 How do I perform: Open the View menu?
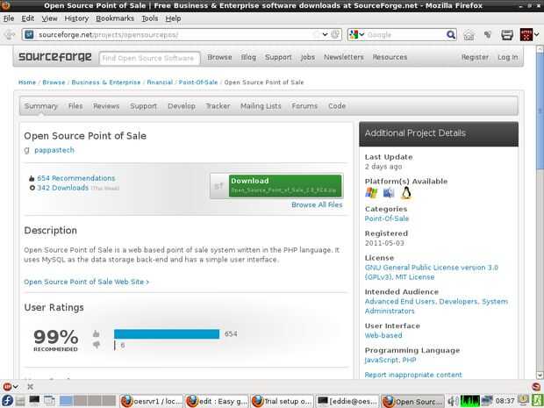click(x=50, y=18)
